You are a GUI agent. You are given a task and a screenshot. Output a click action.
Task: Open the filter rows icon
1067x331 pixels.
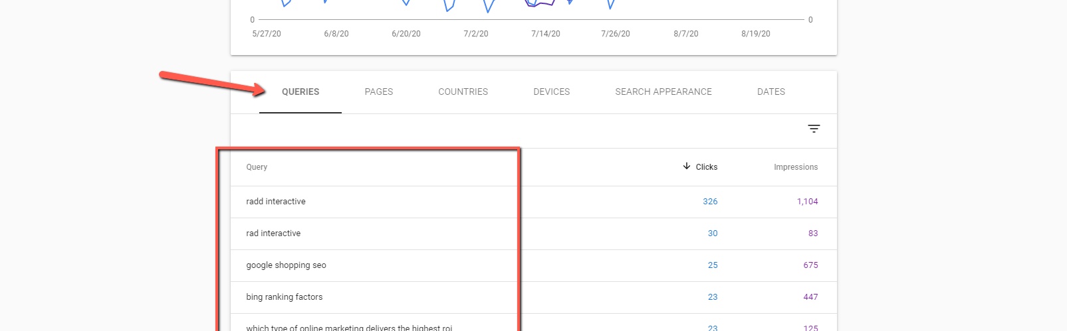pyautogui.click(x=814, y=129)
